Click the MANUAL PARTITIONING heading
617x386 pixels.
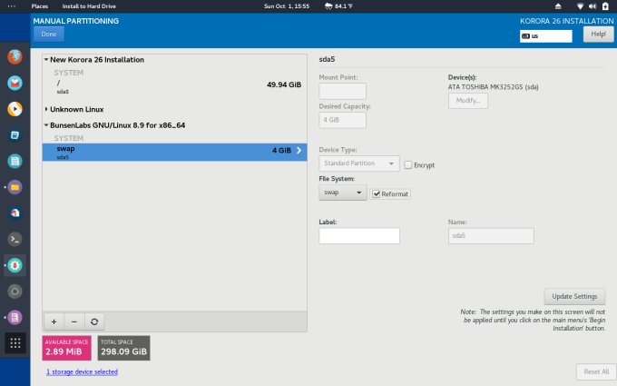point(76,21)
